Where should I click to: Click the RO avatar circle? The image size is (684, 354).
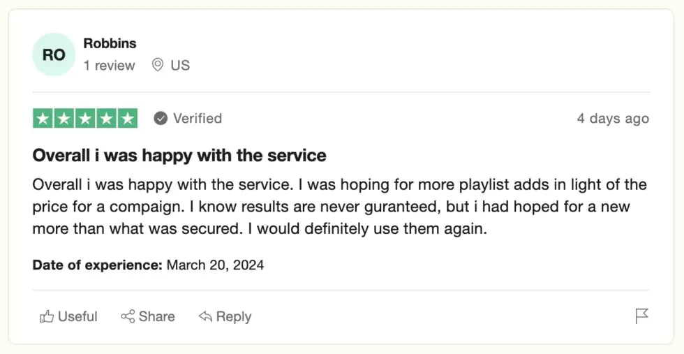click(x=54, y=54)
